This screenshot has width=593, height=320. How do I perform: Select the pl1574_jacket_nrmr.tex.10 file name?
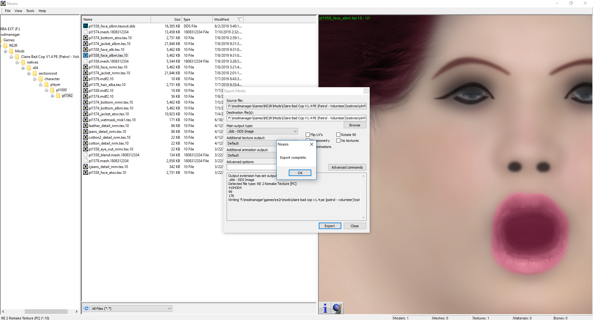109,73
